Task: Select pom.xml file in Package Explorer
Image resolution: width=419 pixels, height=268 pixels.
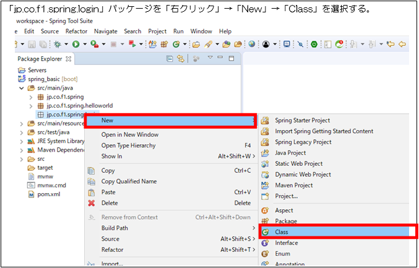Action: point(48,194)
